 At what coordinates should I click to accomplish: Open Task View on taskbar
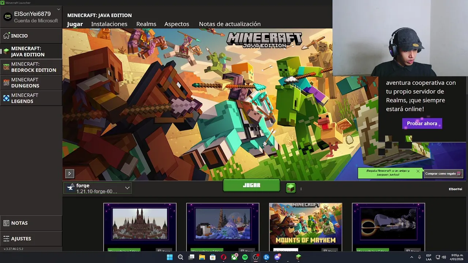(191, 257)
